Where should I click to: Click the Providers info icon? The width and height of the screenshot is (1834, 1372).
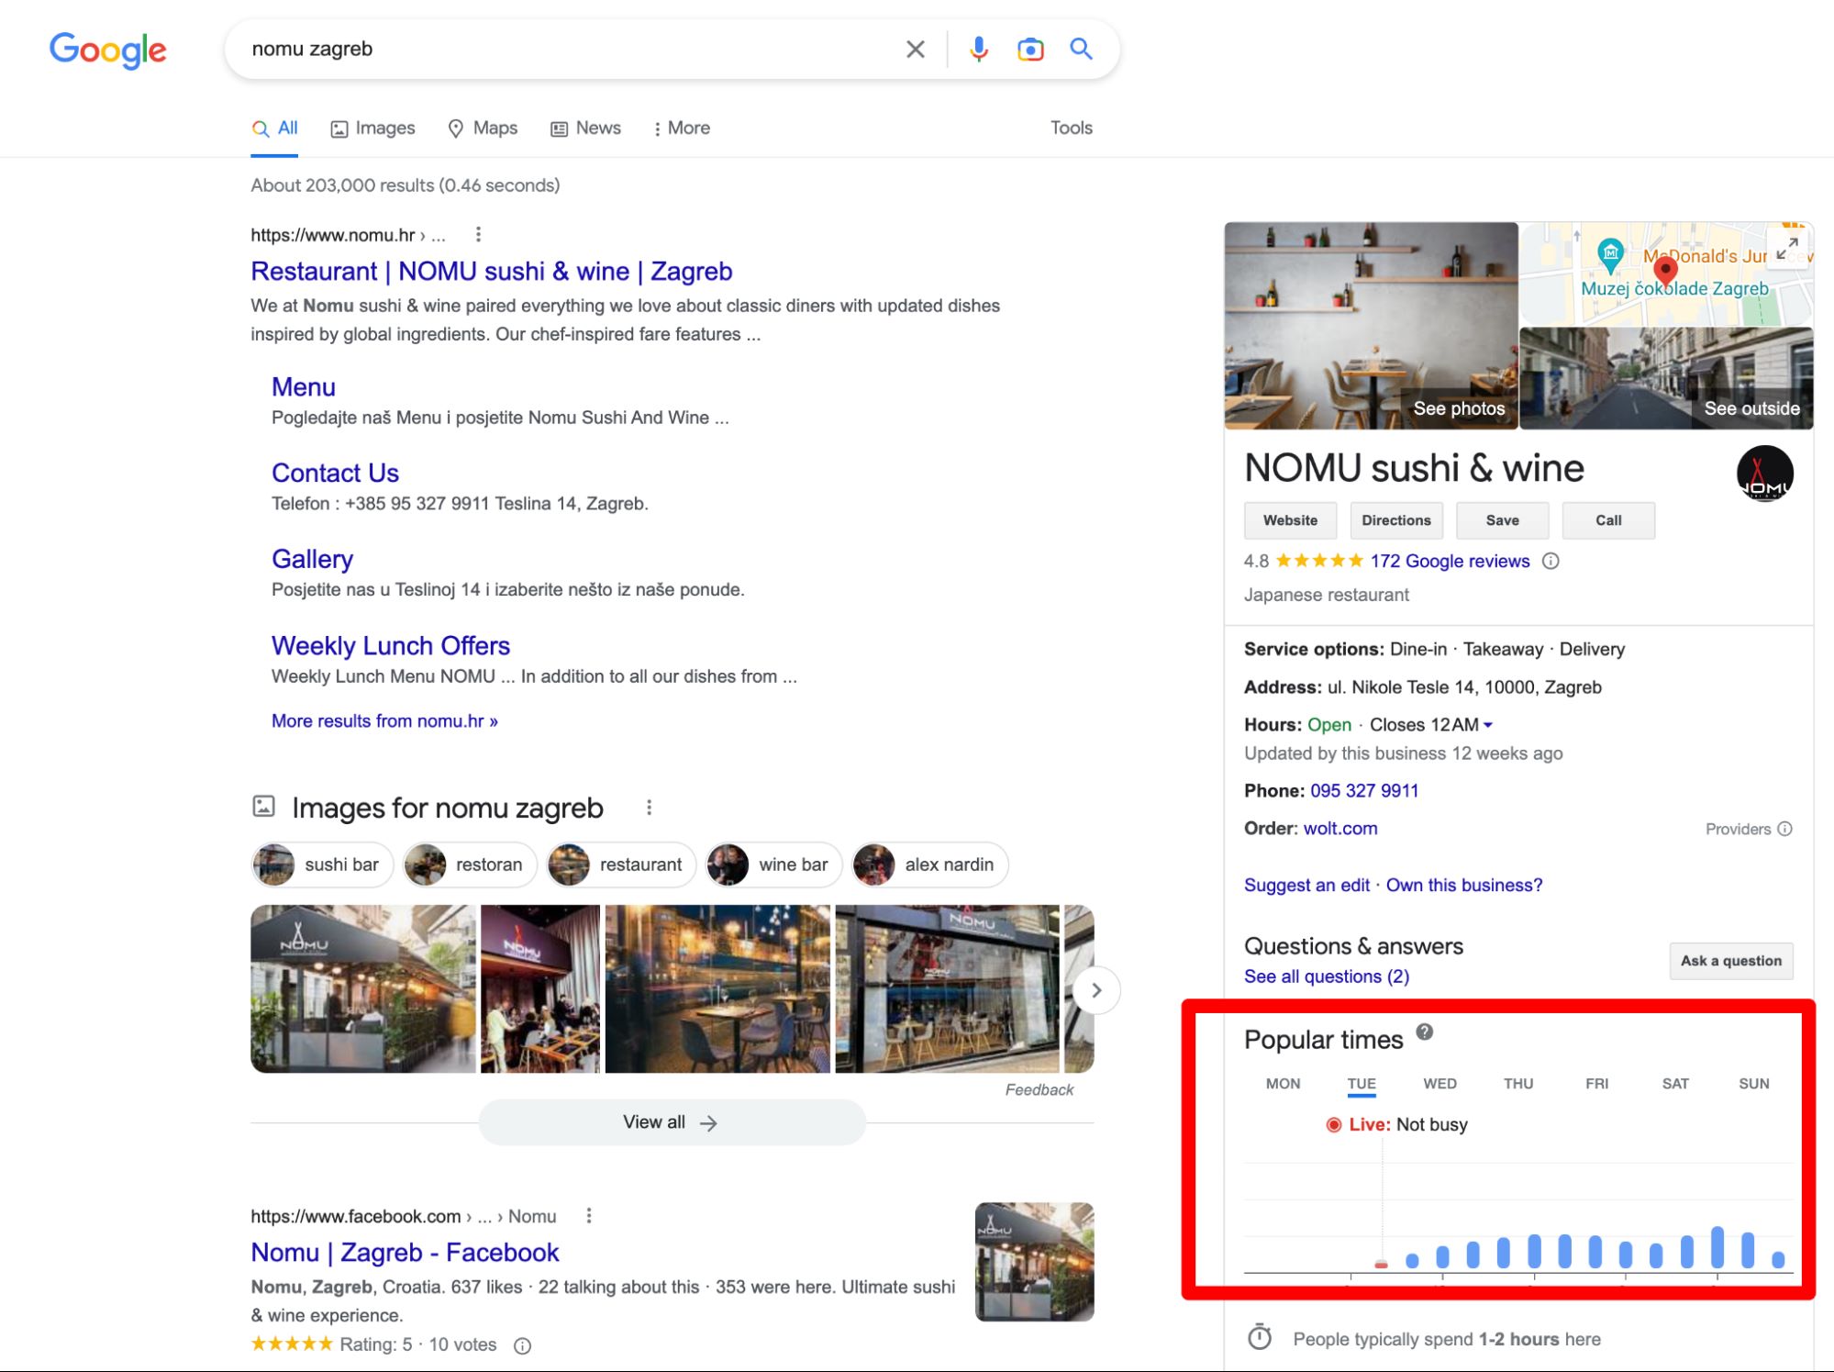tap(1784, 829)
